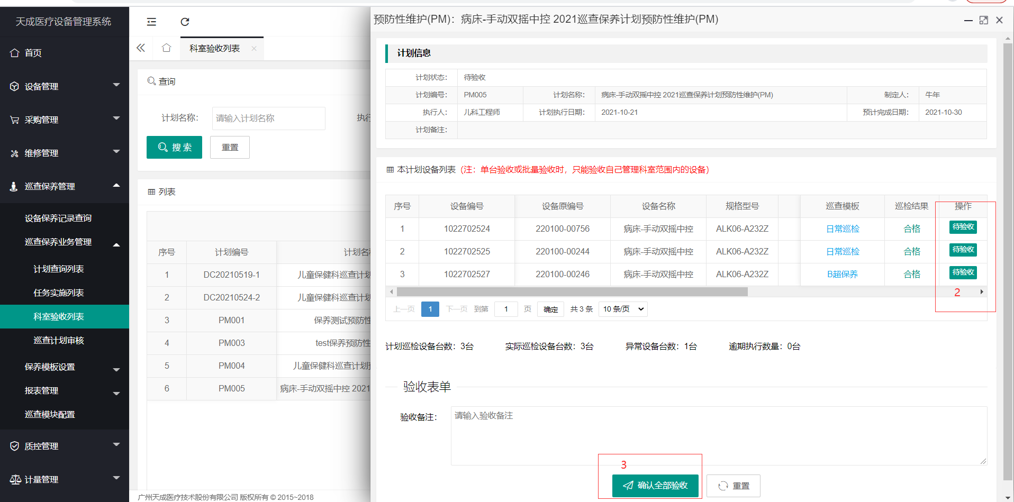
Task: Open the B超保养 template link
Action: tap(843, 274)
